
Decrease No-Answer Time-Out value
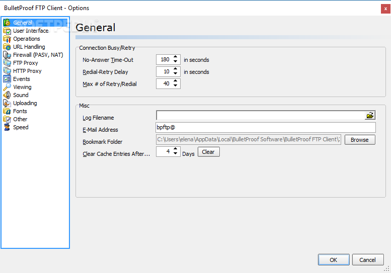pyautogui.click(x=176, y=62)
